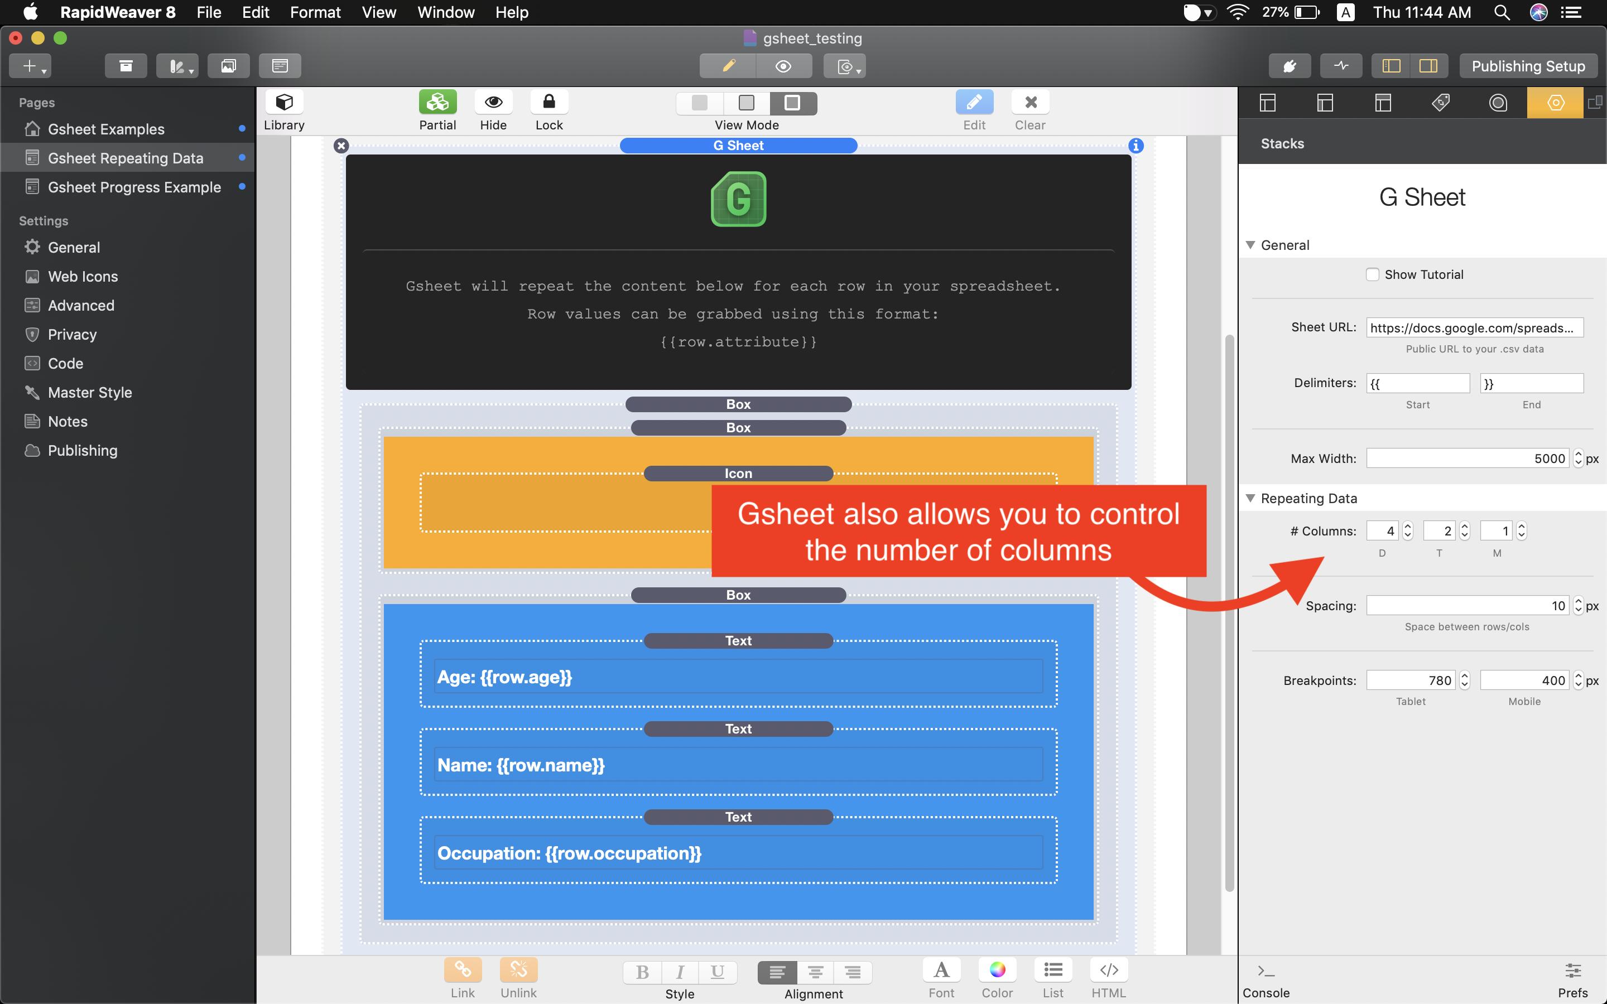Toggle italic text style
The image size is (1607, 1004).
tap(680, 972)
